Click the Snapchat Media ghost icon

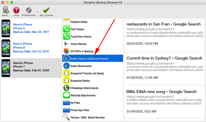click(67, 81)
